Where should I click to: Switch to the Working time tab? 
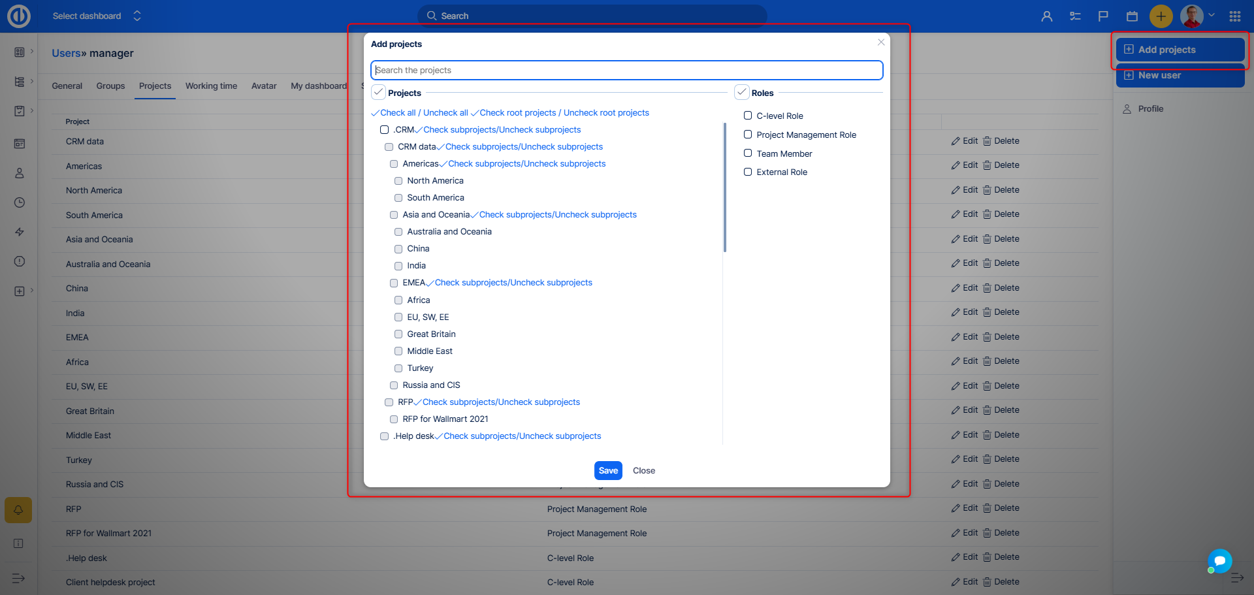[211, 86]
